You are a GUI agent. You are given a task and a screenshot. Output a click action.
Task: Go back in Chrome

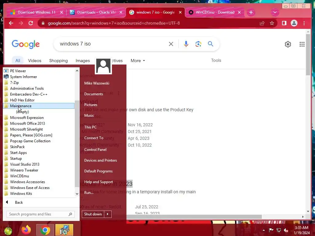tap(11, 23)
